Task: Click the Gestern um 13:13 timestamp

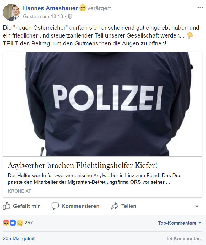Action: [x=43, y=16]
